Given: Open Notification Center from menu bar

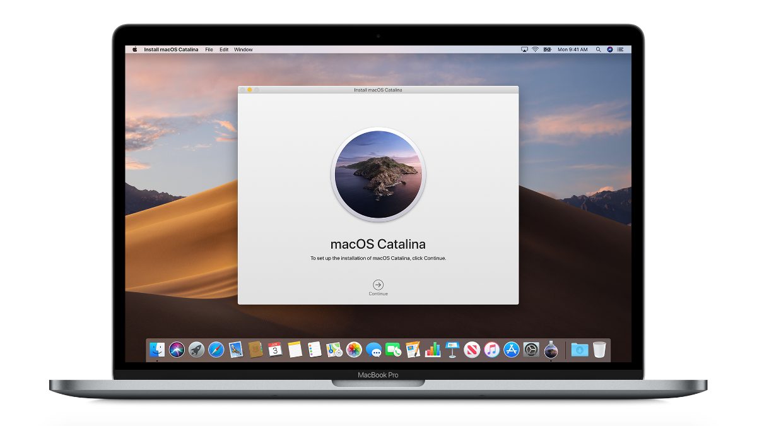Looking at the screenshot, I should pyautogui.click(x=621, y=49).
